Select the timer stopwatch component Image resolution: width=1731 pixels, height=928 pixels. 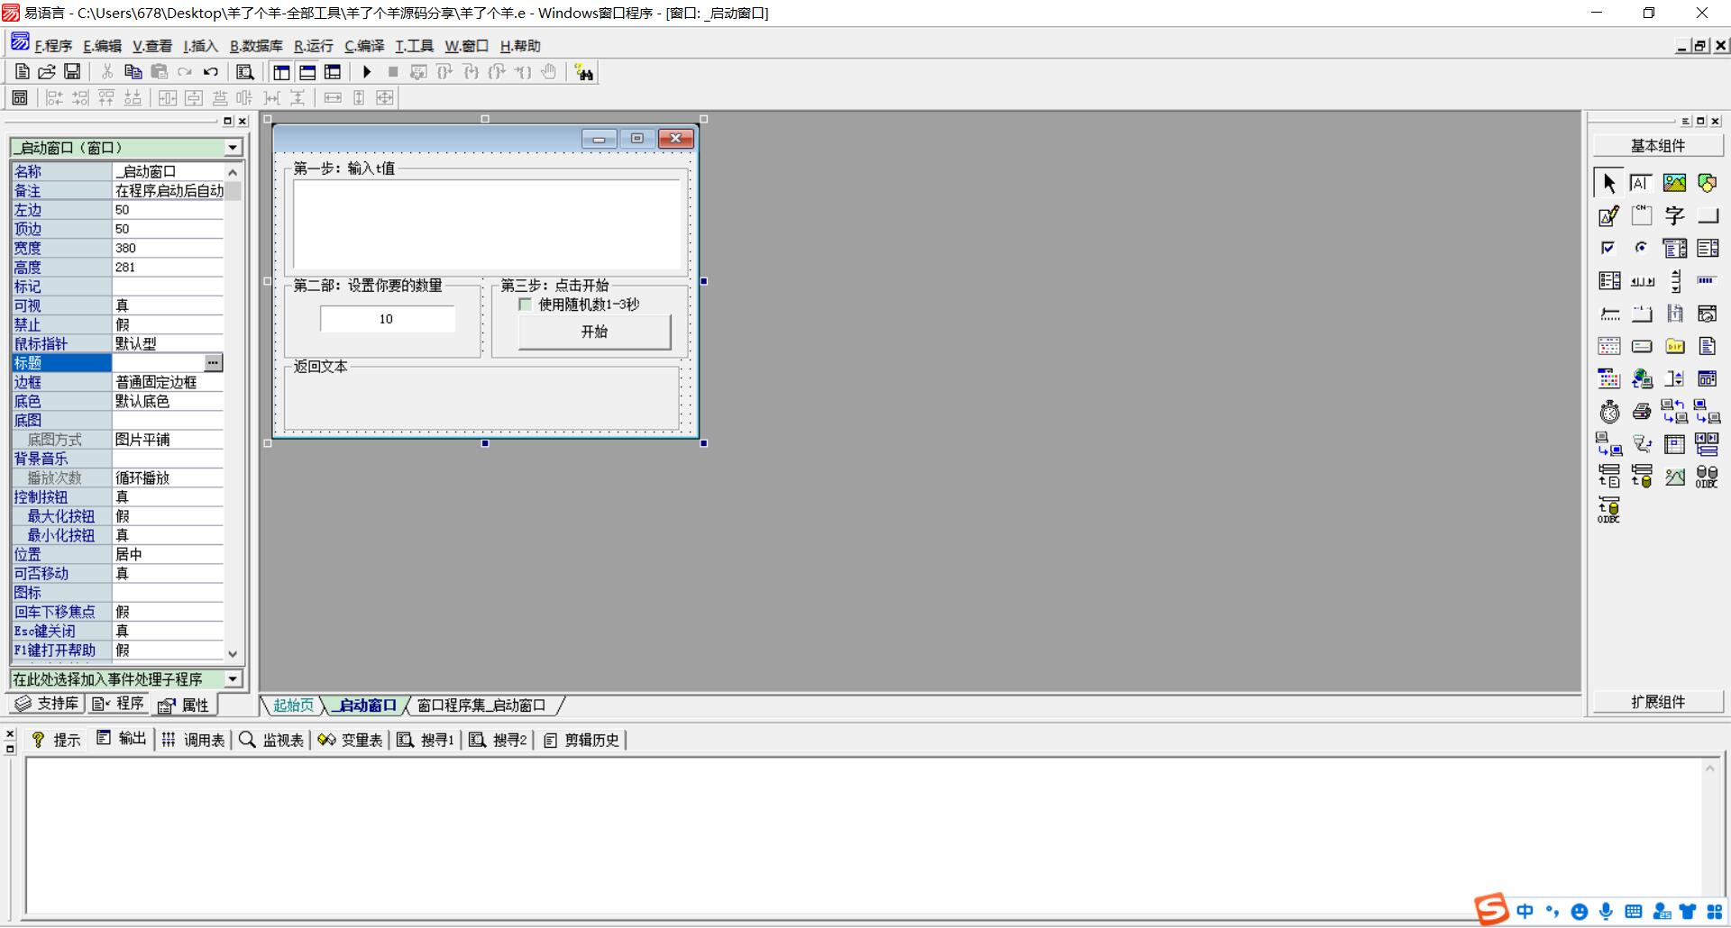(x=1609, y=412)
